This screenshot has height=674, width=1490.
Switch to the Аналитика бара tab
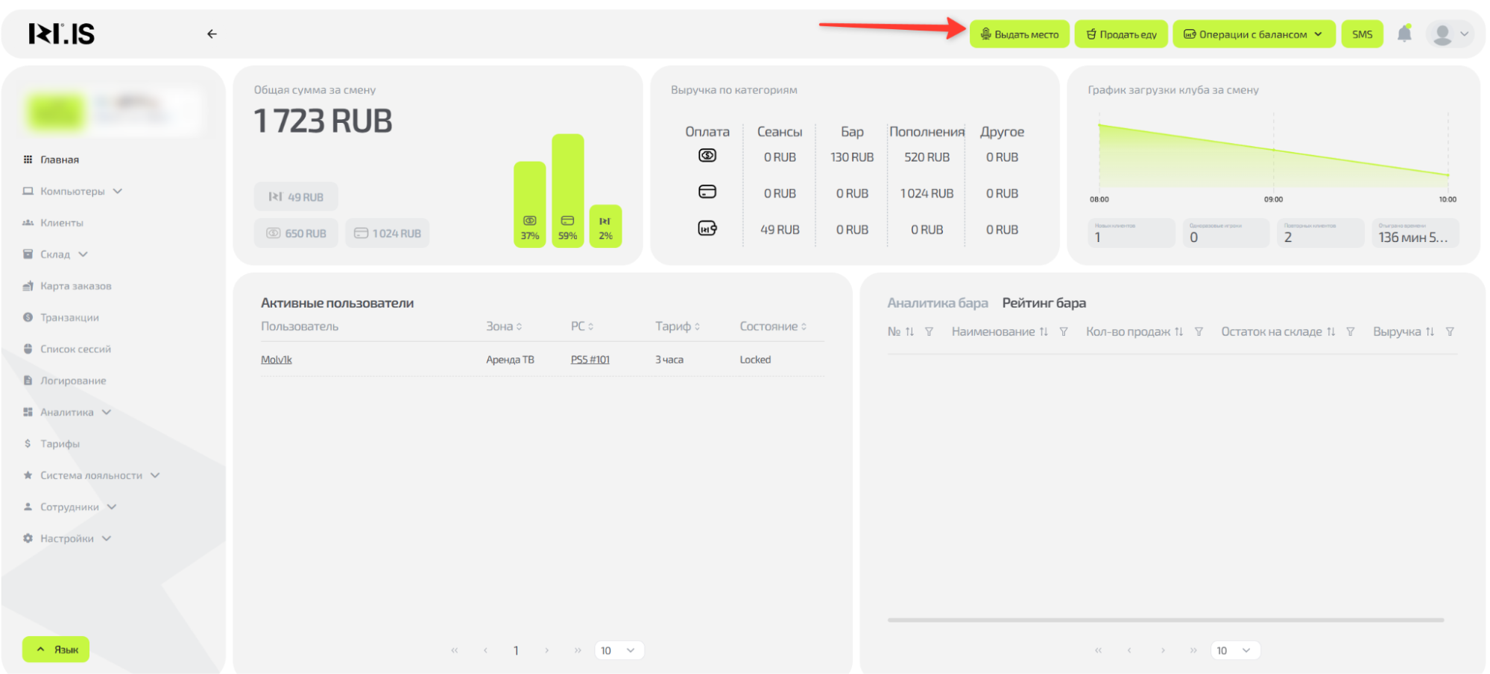[937, 303]
